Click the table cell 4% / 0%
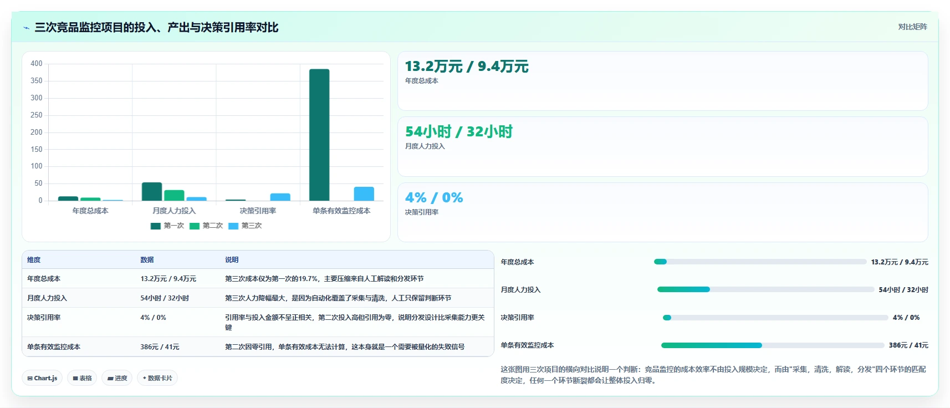This screenshot has height=408, width=950. click(x=153, y=318)
